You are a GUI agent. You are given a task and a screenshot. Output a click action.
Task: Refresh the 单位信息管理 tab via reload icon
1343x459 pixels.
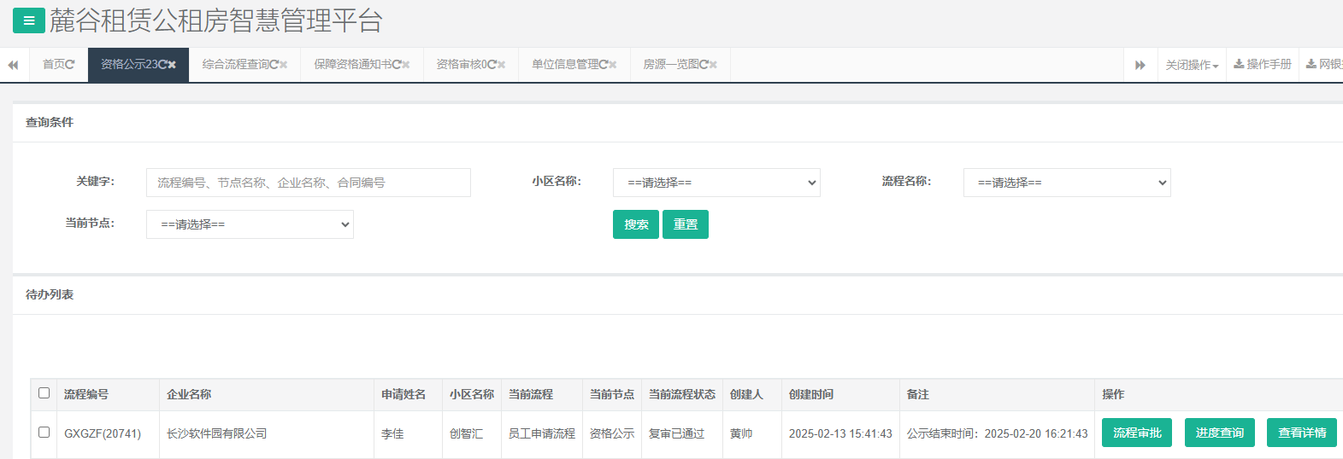[x=603, y=65]
